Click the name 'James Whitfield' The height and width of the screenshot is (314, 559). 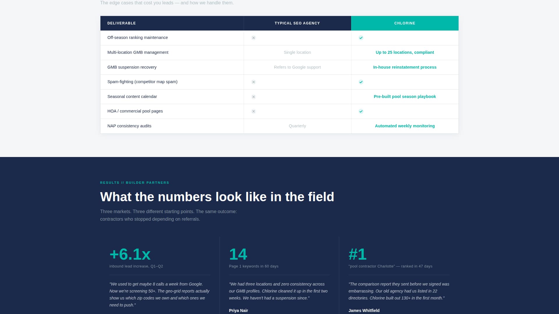pyautogui.click(x=364, y=311)
